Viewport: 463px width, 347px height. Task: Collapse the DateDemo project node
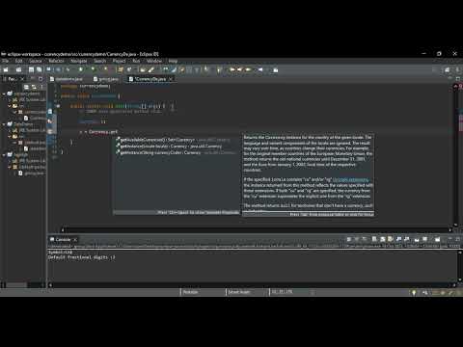(4, 124)
